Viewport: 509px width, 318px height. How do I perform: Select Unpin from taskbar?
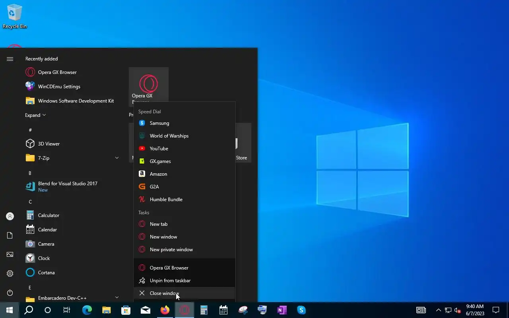click(185, 281)
